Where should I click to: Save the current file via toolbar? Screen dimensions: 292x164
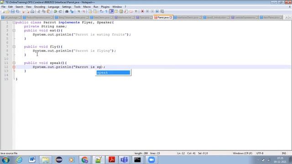click(x=12, y=11)
